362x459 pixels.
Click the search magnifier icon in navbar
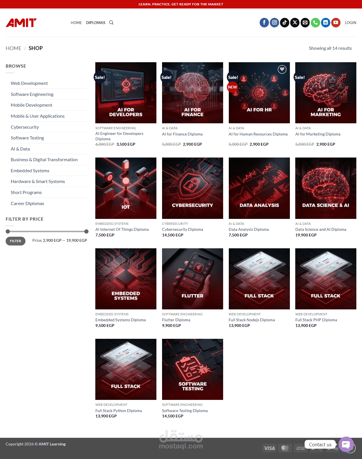111,23
